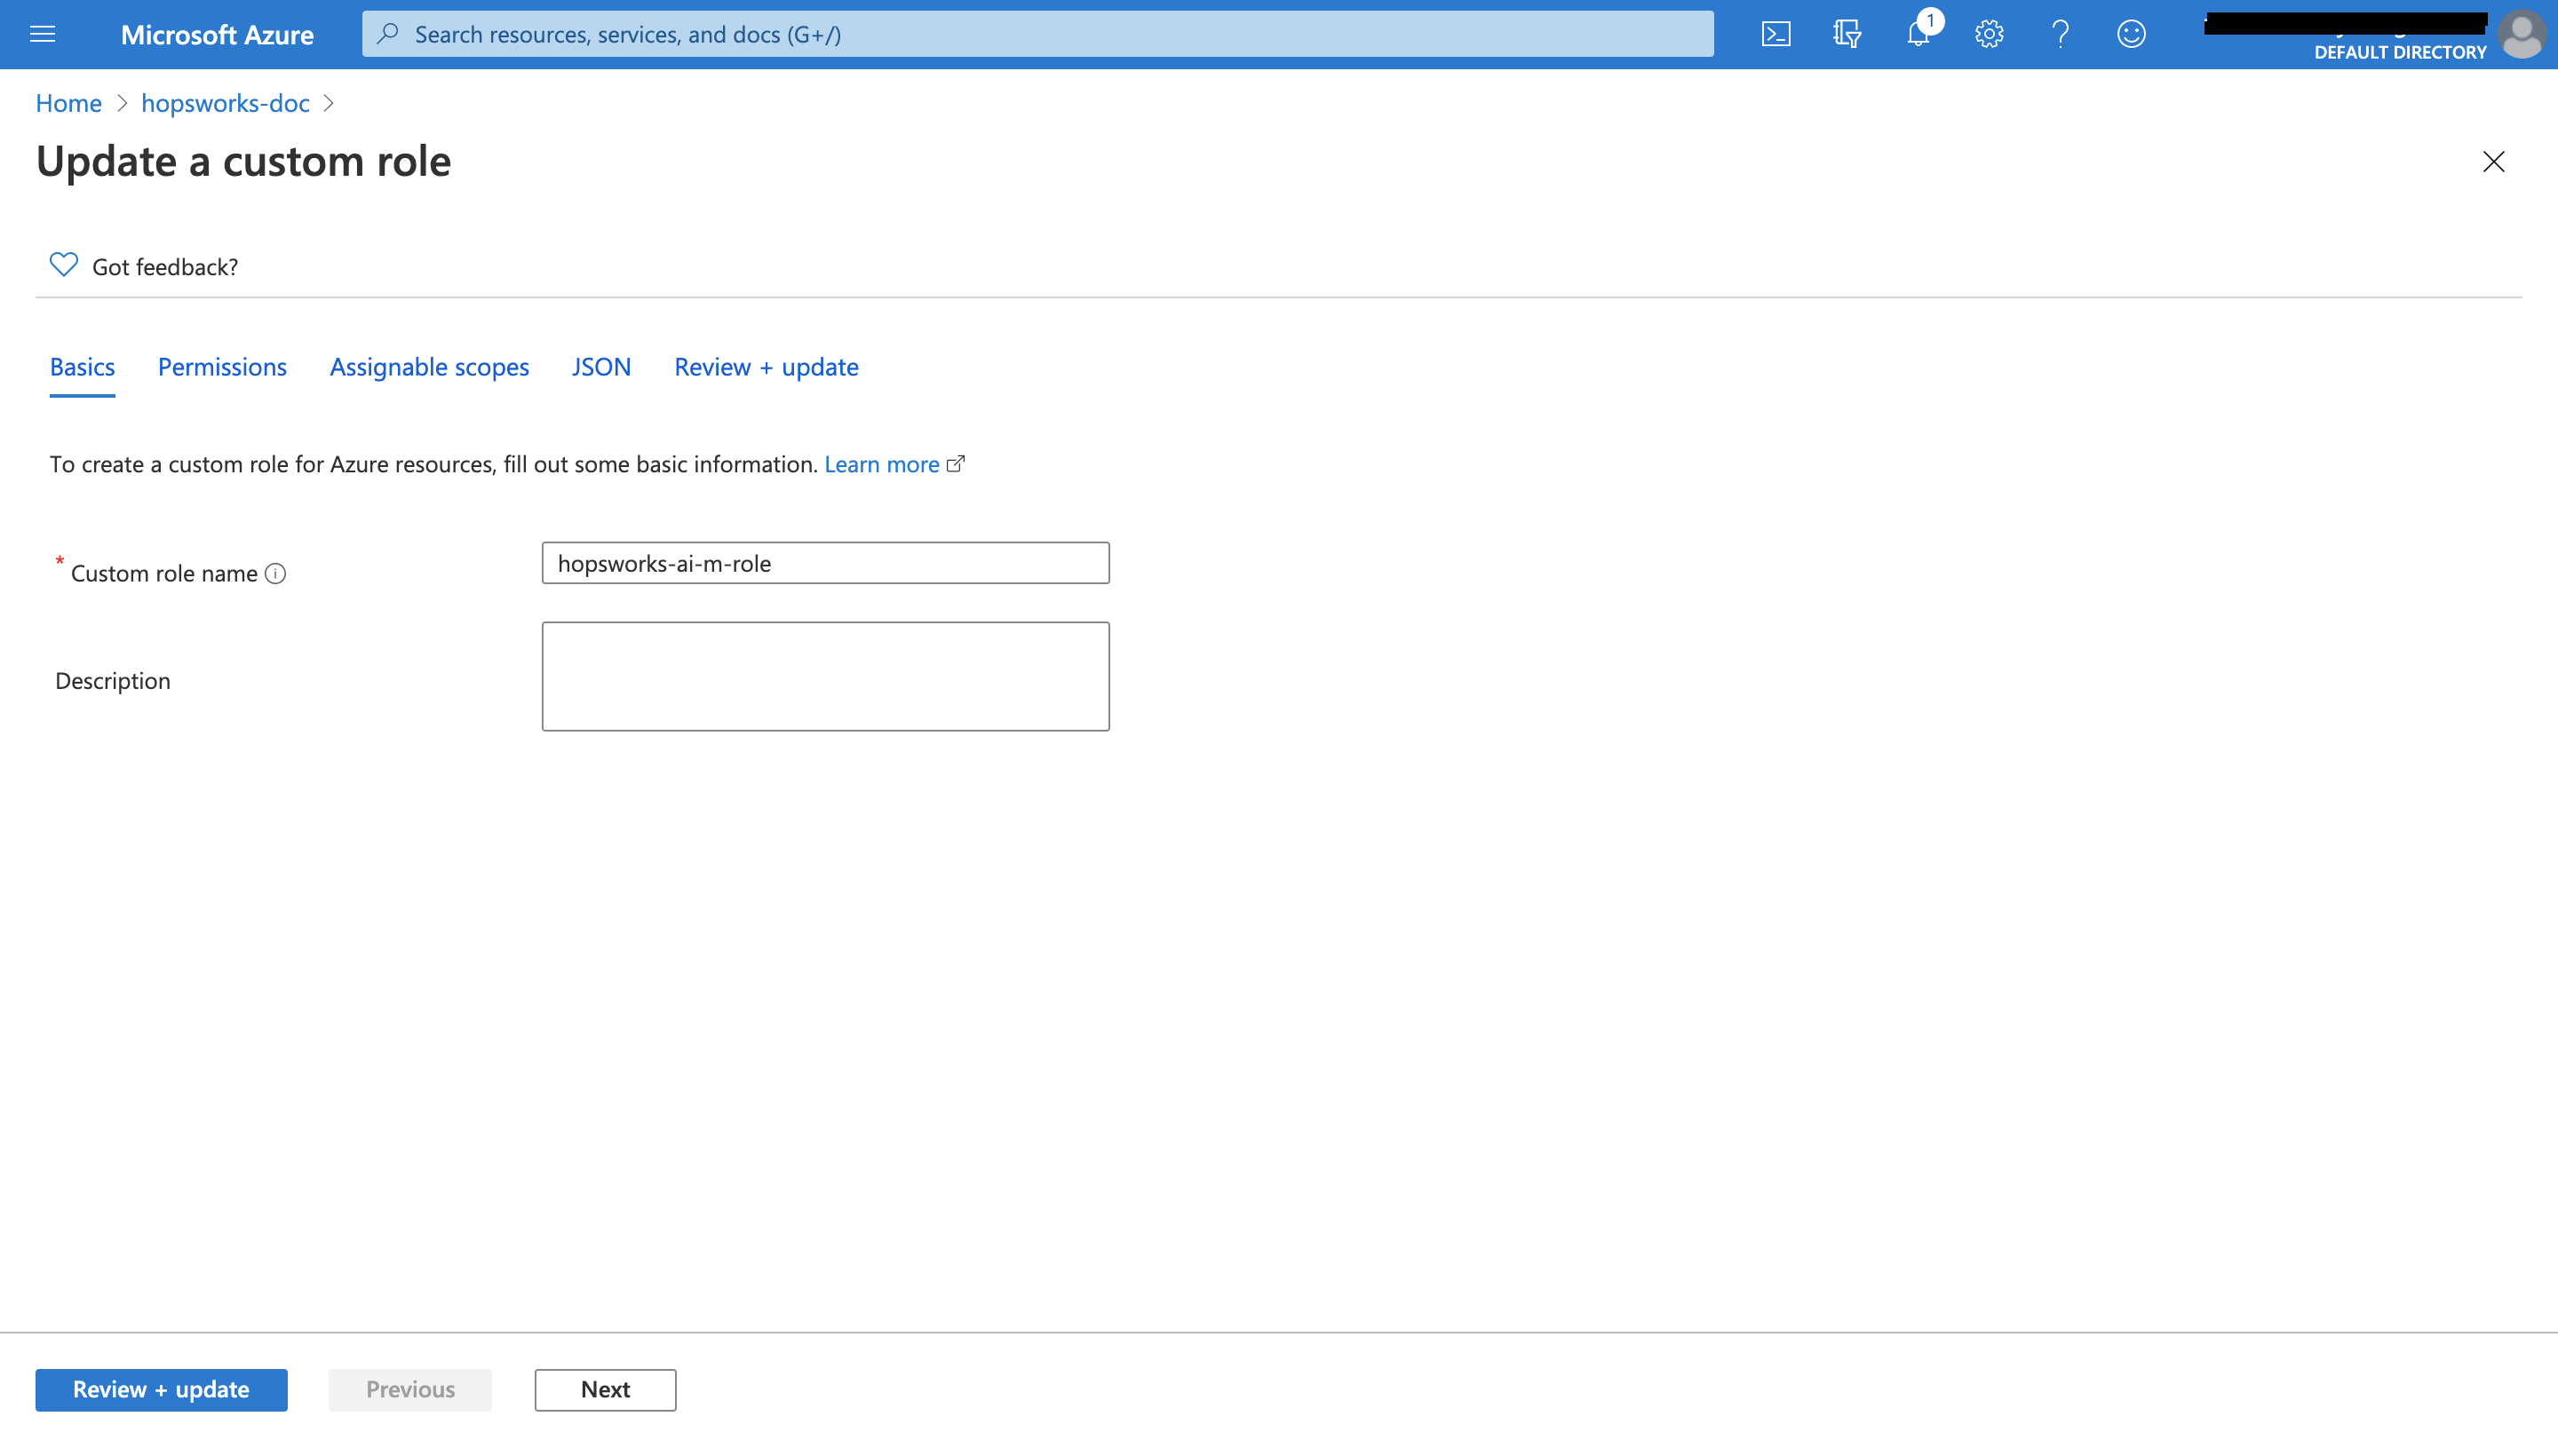Switch to the Permissions tab

221,365
